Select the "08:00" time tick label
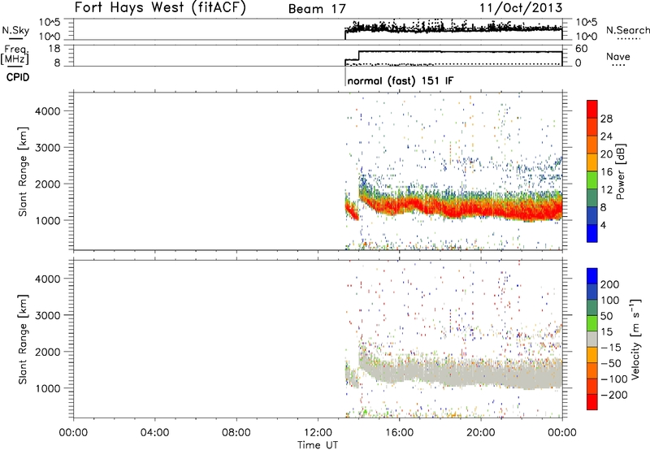Viewport: 650px width, 450px height. (x=236, y=433)
